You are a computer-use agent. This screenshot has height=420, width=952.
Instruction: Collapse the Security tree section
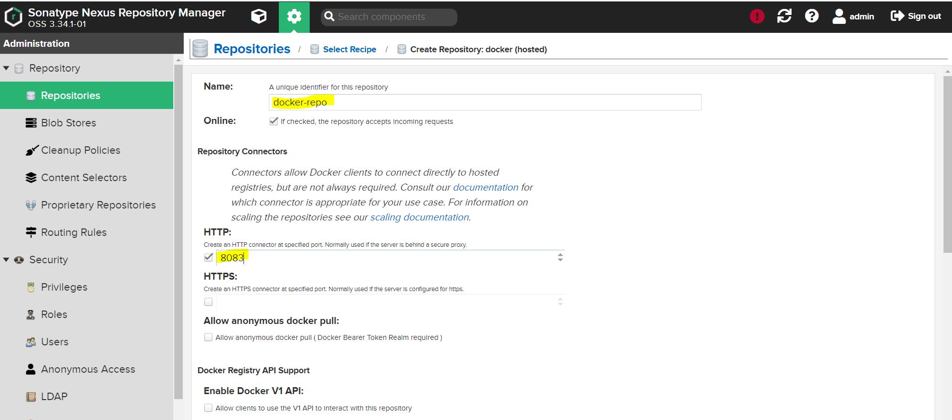[6, 260]
